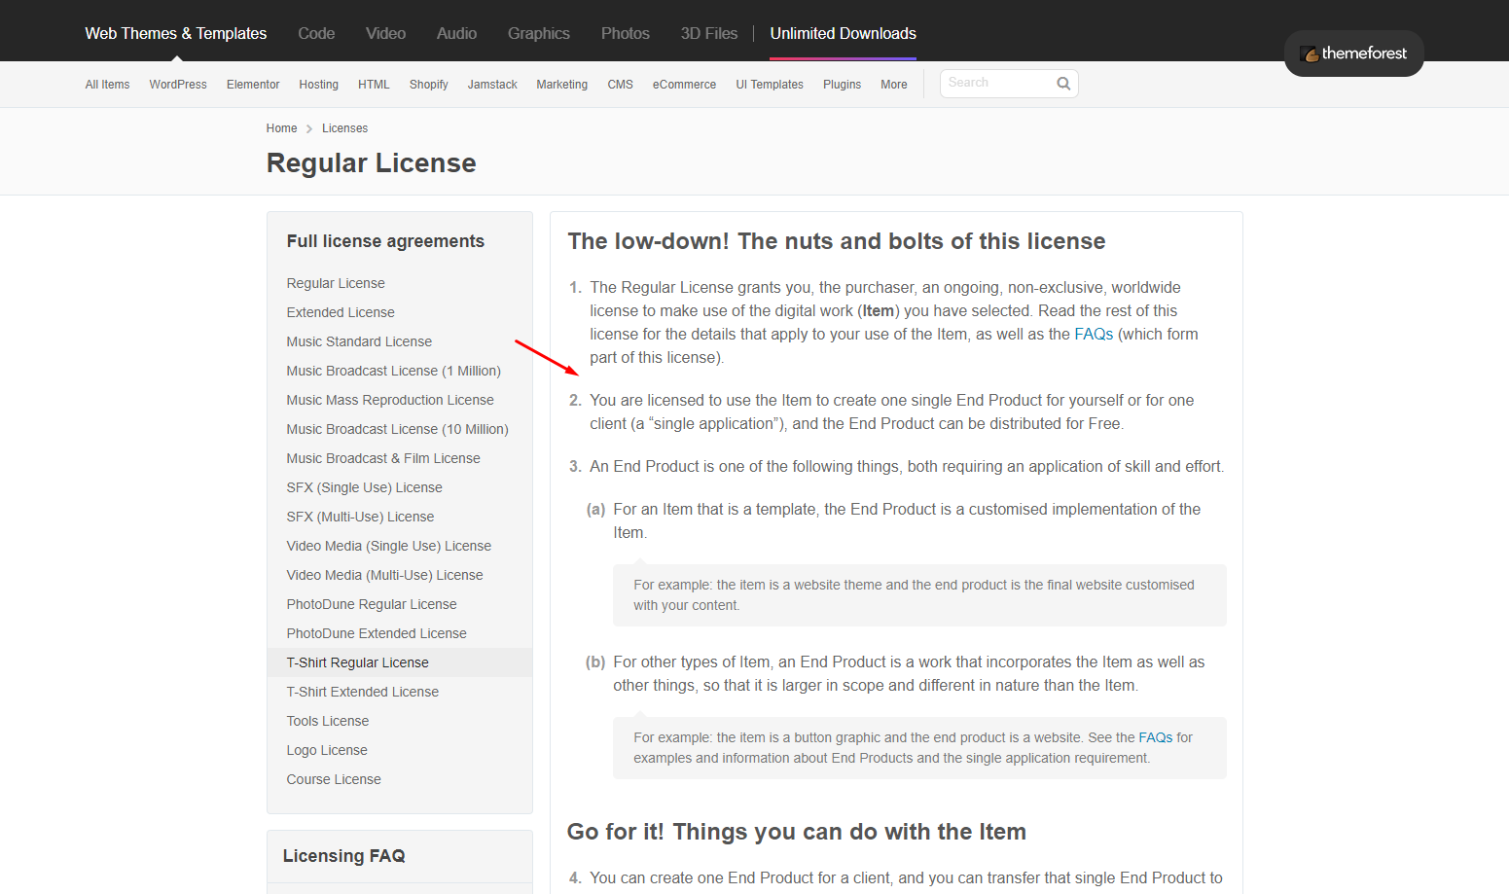The height and width of the screenshot is (894, 1509).
Task: Open SFX (Multi-Use) License
Action: [360, 517]
